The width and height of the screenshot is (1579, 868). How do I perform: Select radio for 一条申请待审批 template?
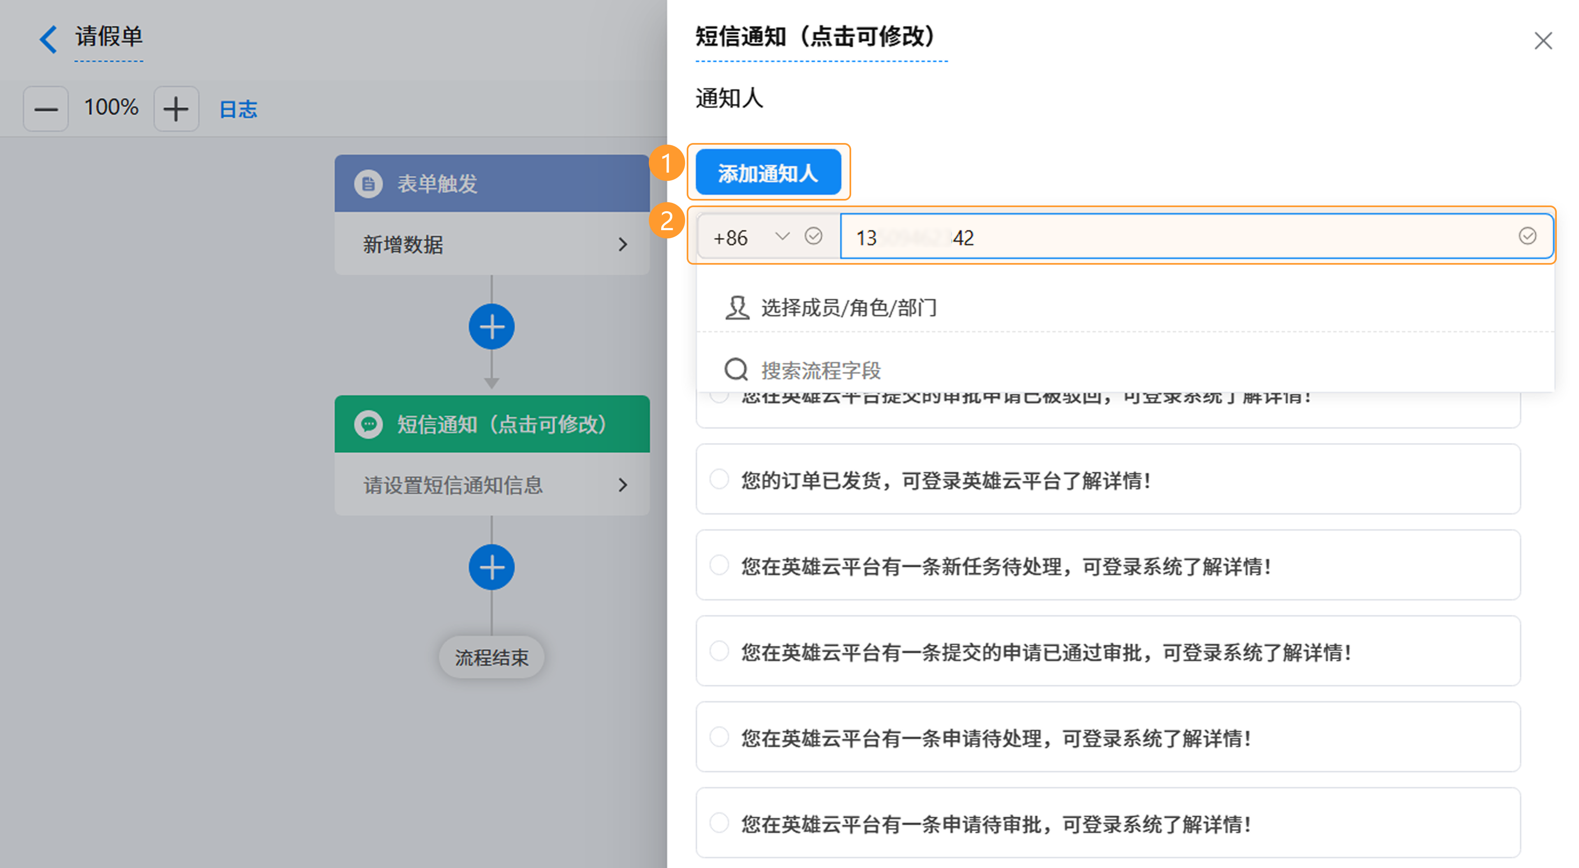719,823
